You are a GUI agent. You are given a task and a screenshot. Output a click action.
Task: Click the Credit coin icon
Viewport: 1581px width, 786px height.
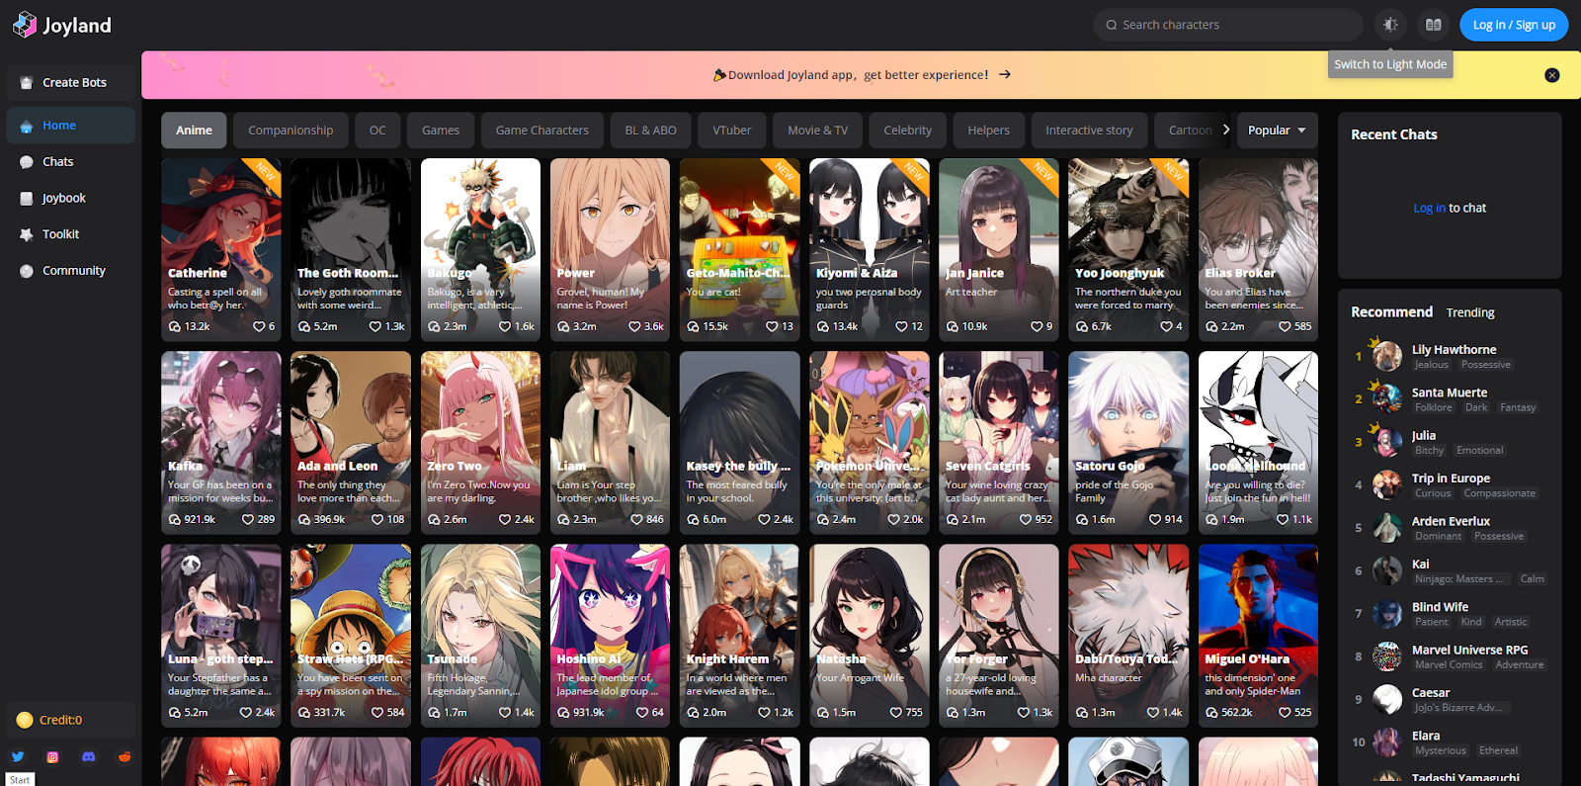25,720
